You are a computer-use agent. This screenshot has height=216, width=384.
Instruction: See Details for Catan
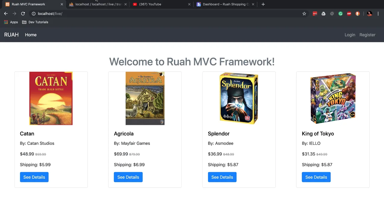tap(34, 177)
